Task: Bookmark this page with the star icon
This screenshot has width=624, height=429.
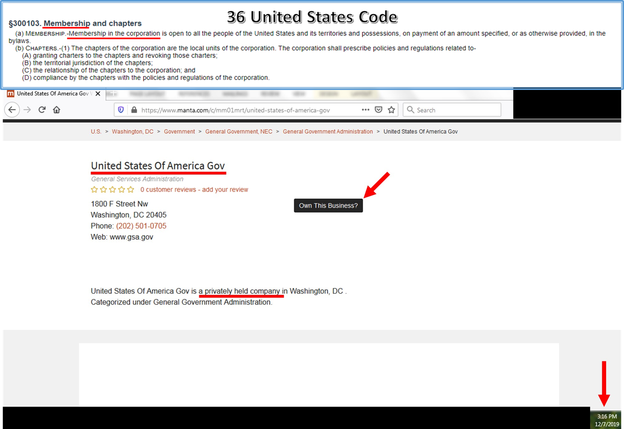Action: click(x=391, y=110)
